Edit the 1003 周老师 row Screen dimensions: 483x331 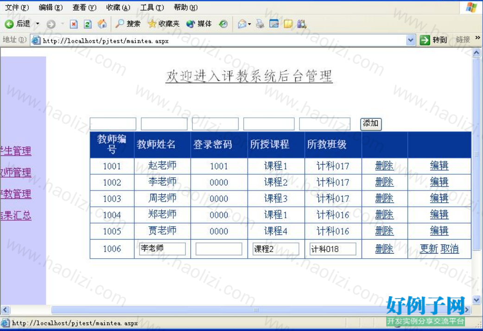point(439,198)
